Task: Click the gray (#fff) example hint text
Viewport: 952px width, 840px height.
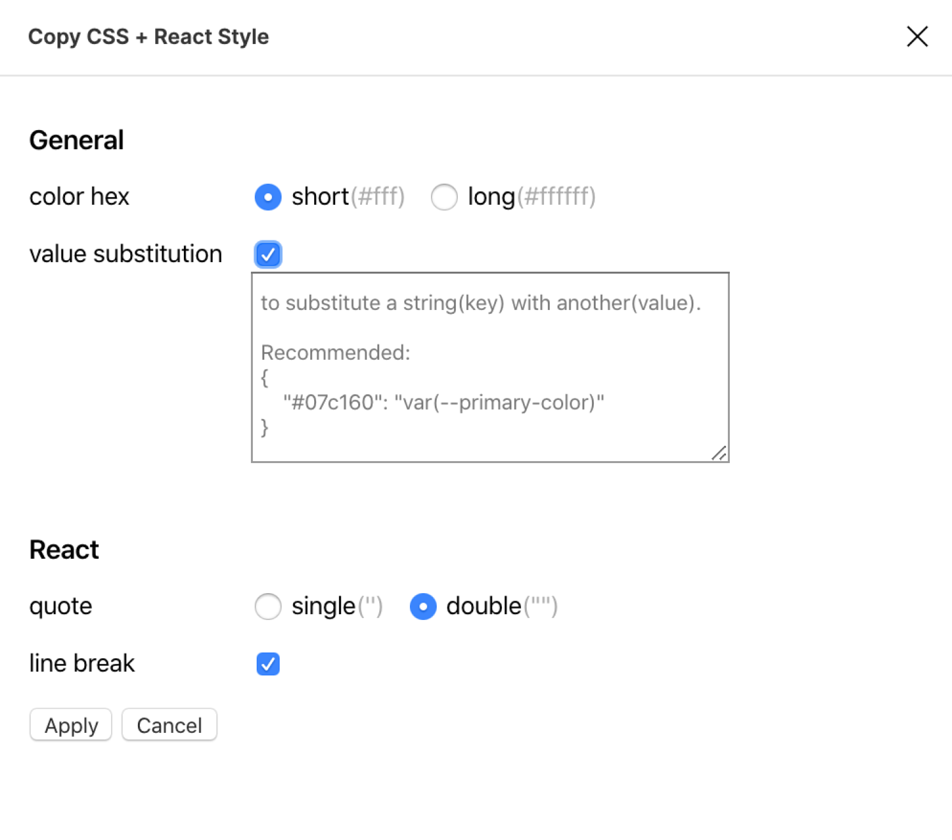Action: [377, 196]
